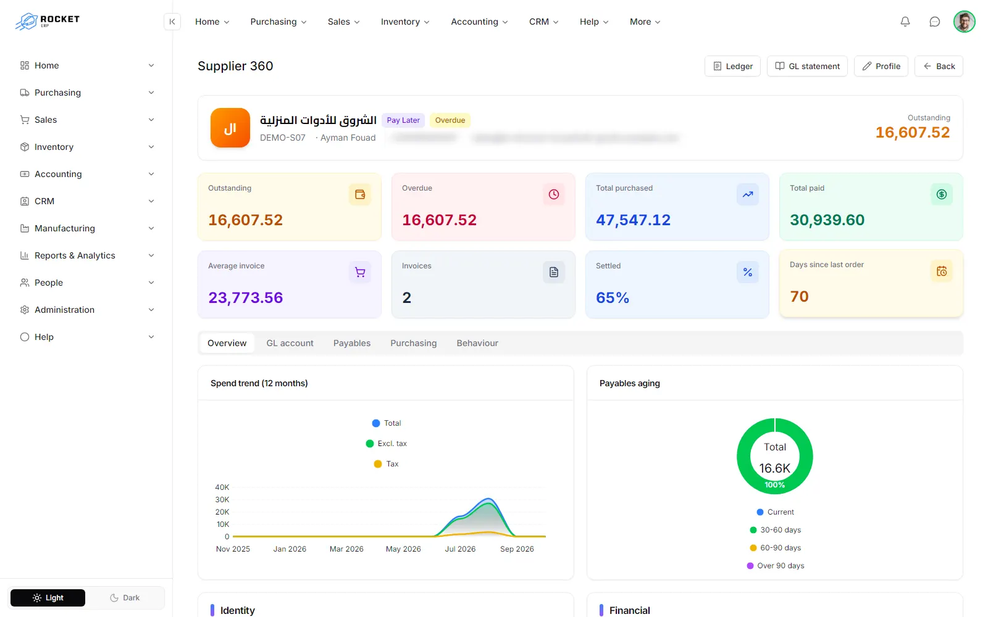Expand the Accounting sidebar section chevron
Image resolution: width=988 pixels, height=617 pixels.
click(151, 174)
